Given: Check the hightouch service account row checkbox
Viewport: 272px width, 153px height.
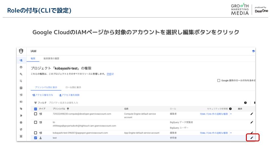Looking at the screenshot, I should pyautogui.click(x=36, y=122).
